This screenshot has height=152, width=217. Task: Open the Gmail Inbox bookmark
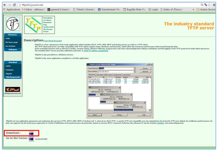[33, 9]
